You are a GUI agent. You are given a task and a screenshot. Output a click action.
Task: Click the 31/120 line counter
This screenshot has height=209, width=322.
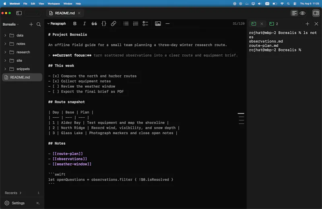click(238, 24)
